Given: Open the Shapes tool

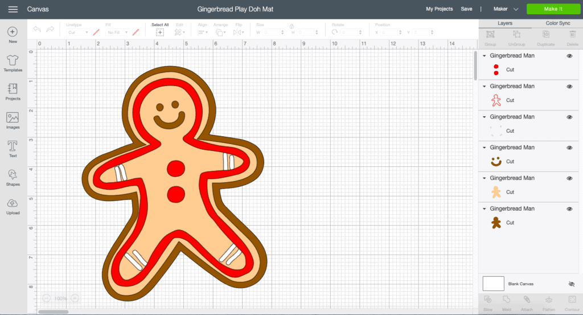Looking at the screenshot, I should pyautogui.click(x=13, y=175).
